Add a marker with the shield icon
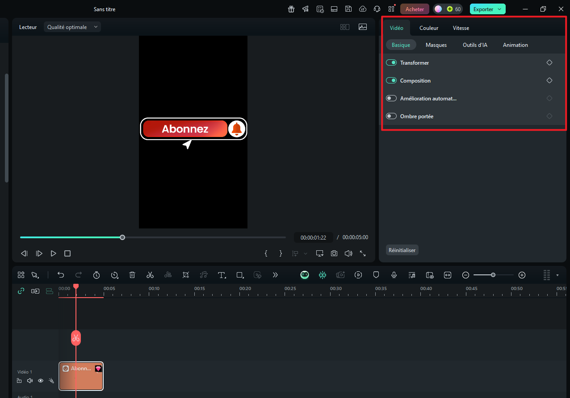This screenshot has width=570, height=398. [x=376, y=275]
